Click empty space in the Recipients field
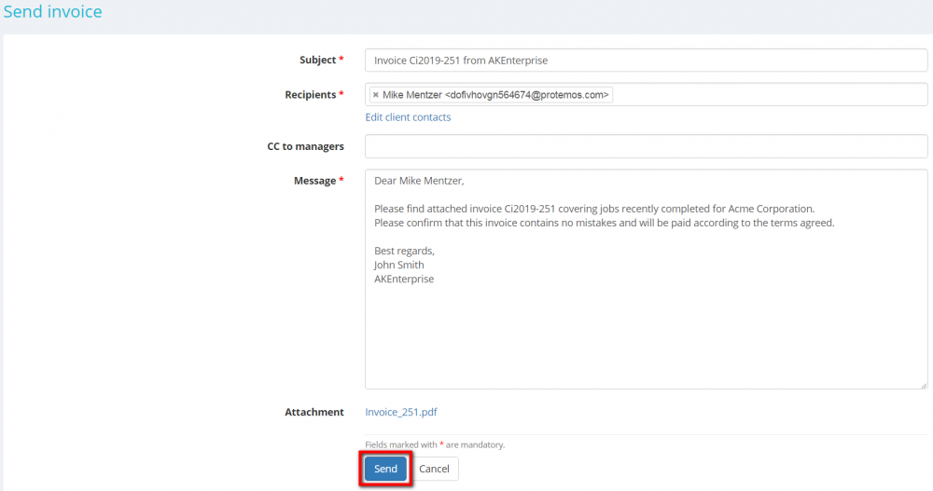Image resolution: width=933 pixels, height=491 pixels. coord(765,95)
